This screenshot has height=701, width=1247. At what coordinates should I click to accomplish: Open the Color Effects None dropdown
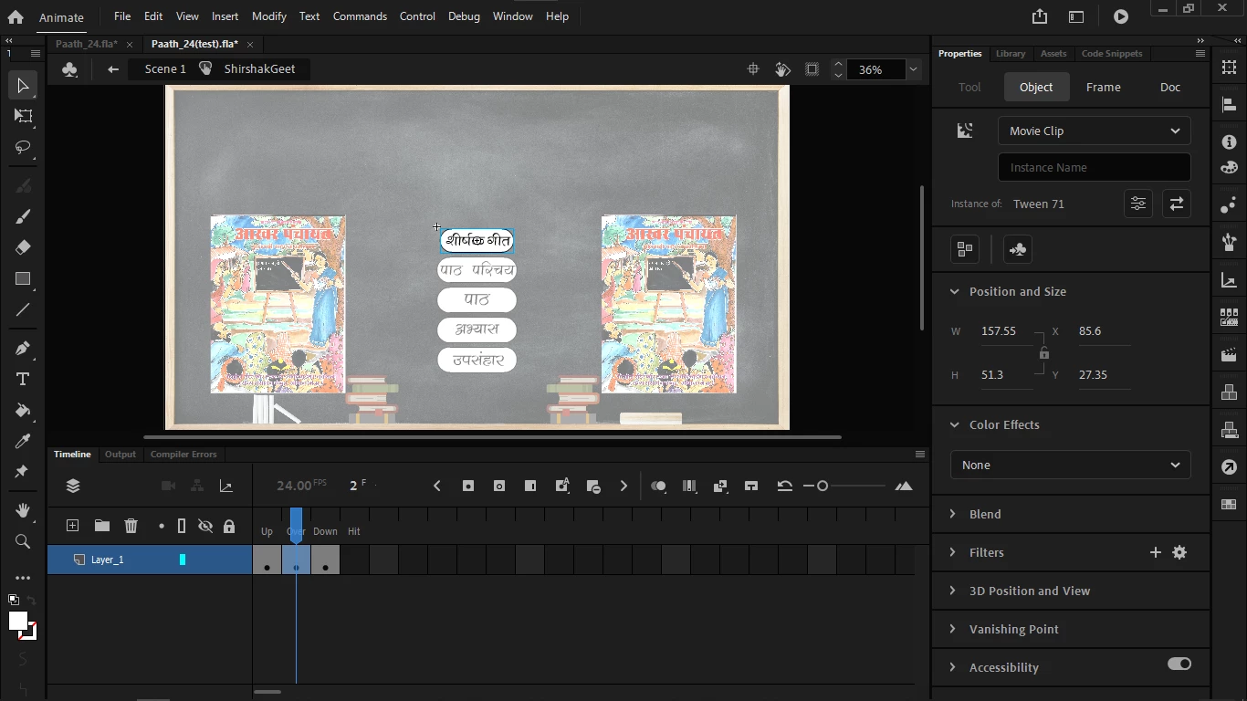tap(1071, 465)
